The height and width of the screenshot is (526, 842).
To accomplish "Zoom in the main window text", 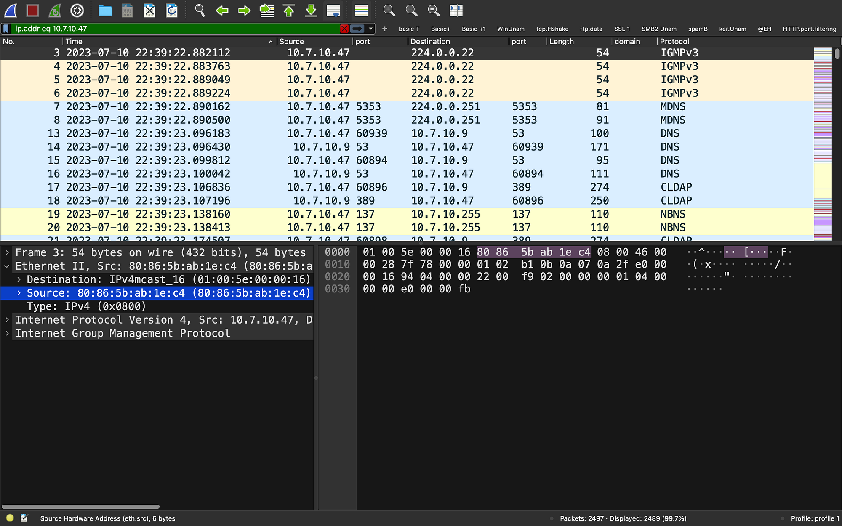I will click(x=389, y=11).
